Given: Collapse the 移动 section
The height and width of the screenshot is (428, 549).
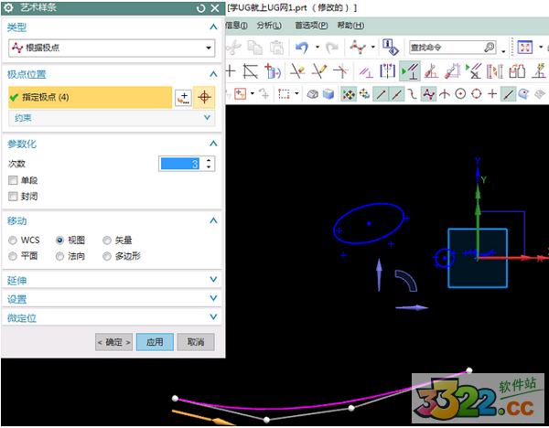Looking at the screenshot, I should [213, 220].
